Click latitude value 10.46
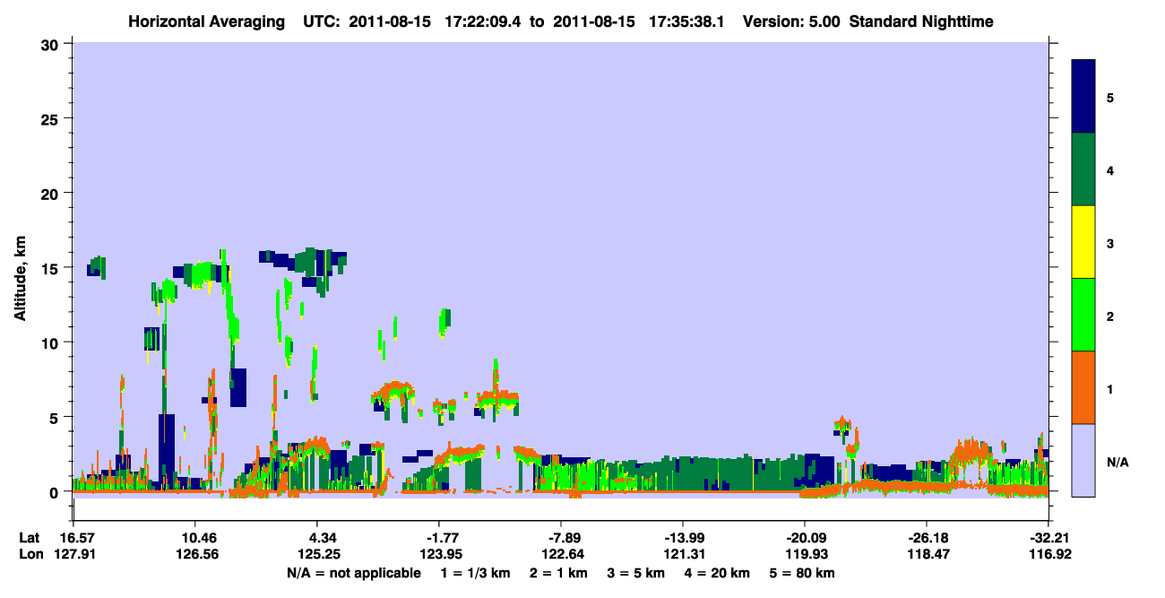The height and width of the screenshot is (598, 1165). tap(194, 538)
